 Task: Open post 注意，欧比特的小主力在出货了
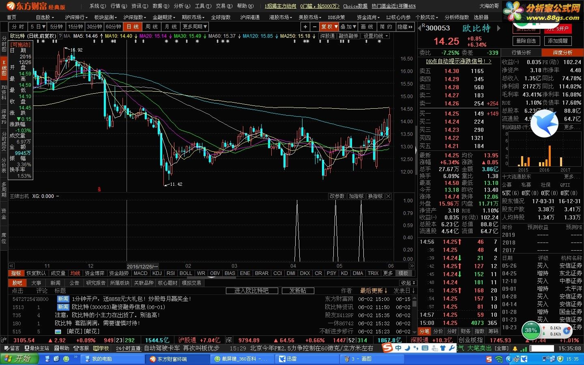pyautogui.click(x=107, y=315)
